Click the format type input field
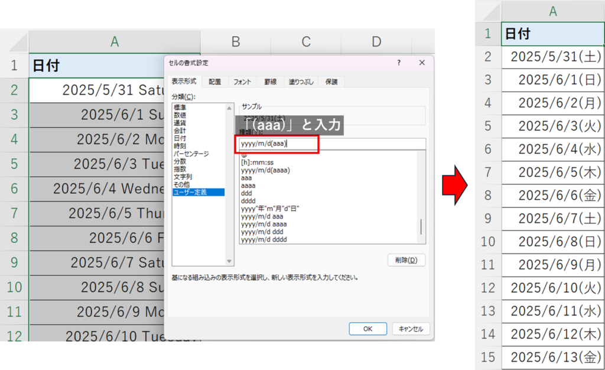The image size is (605, 370). [332, 144]
